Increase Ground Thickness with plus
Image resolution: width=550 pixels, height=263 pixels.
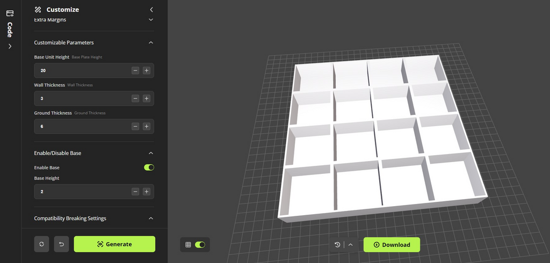147,126
